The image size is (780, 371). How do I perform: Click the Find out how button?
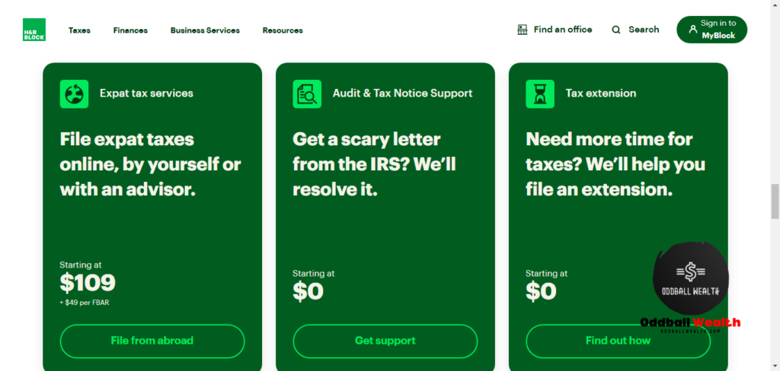coord(618,341)
